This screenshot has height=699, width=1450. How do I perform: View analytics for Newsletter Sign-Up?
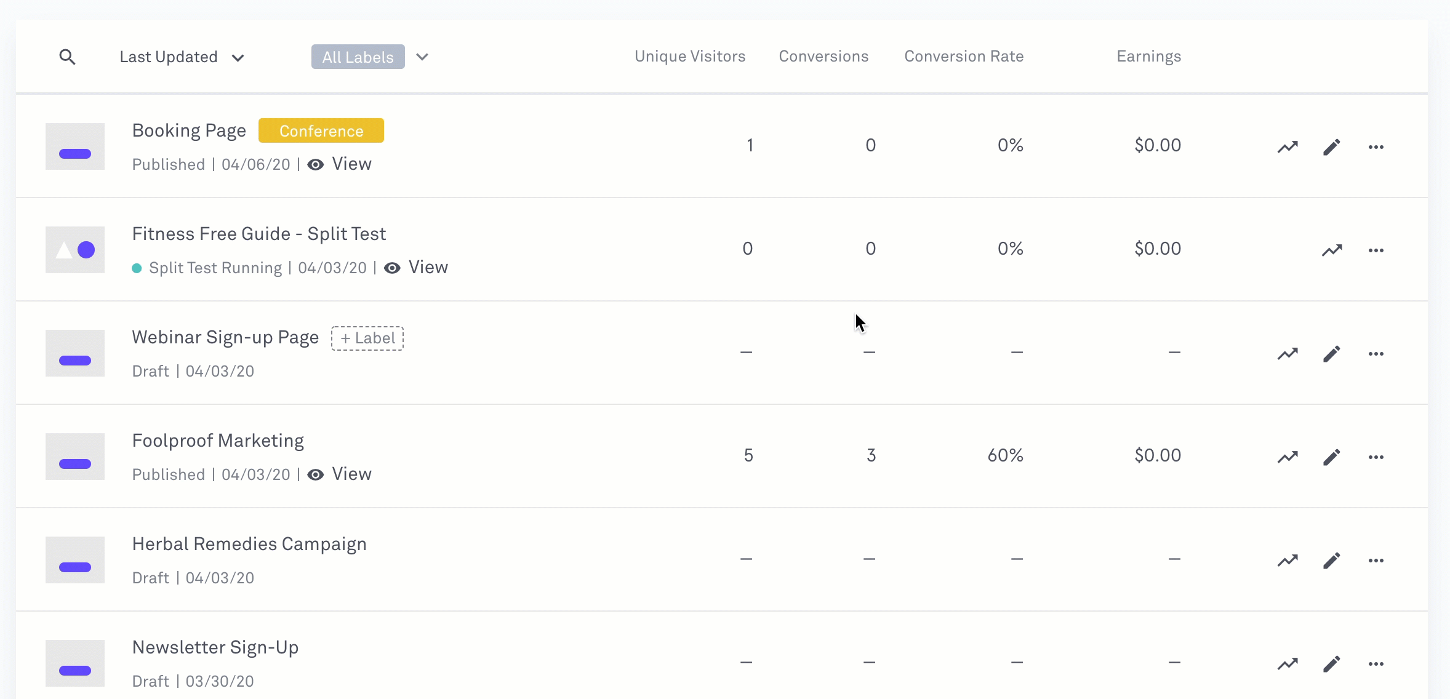point(1288,664)
